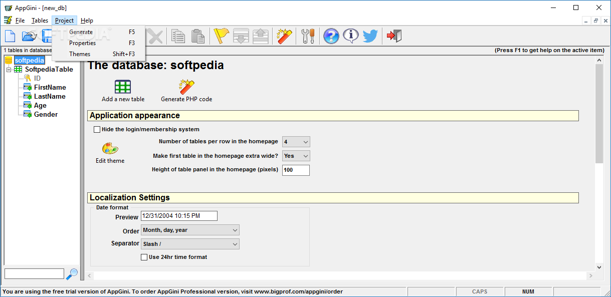This screenshot has width=611, height=297.
Task: Click the blue question mark Help icon
Action: click(x=331, y=36)
